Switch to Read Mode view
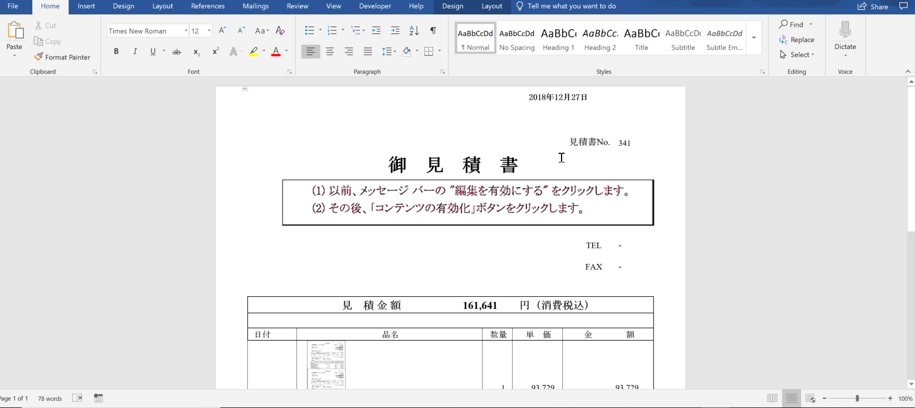This screenshot has height=408, width=915. tap(773, 398)
